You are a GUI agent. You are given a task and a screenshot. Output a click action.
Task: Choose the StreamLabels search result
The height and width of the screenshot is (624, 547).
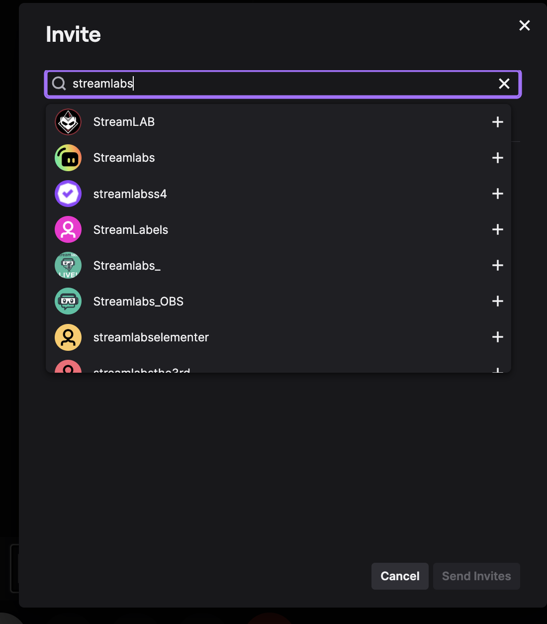pos(278,229)
